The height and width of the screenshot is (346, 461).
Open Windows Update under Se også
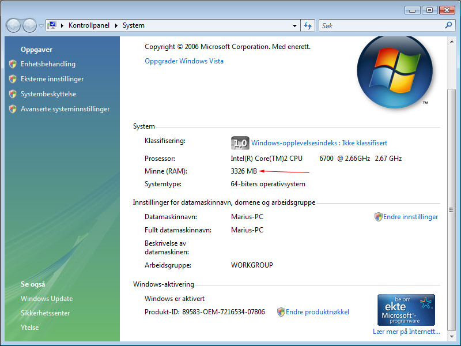pyautogui.click(x=47, y=299)
